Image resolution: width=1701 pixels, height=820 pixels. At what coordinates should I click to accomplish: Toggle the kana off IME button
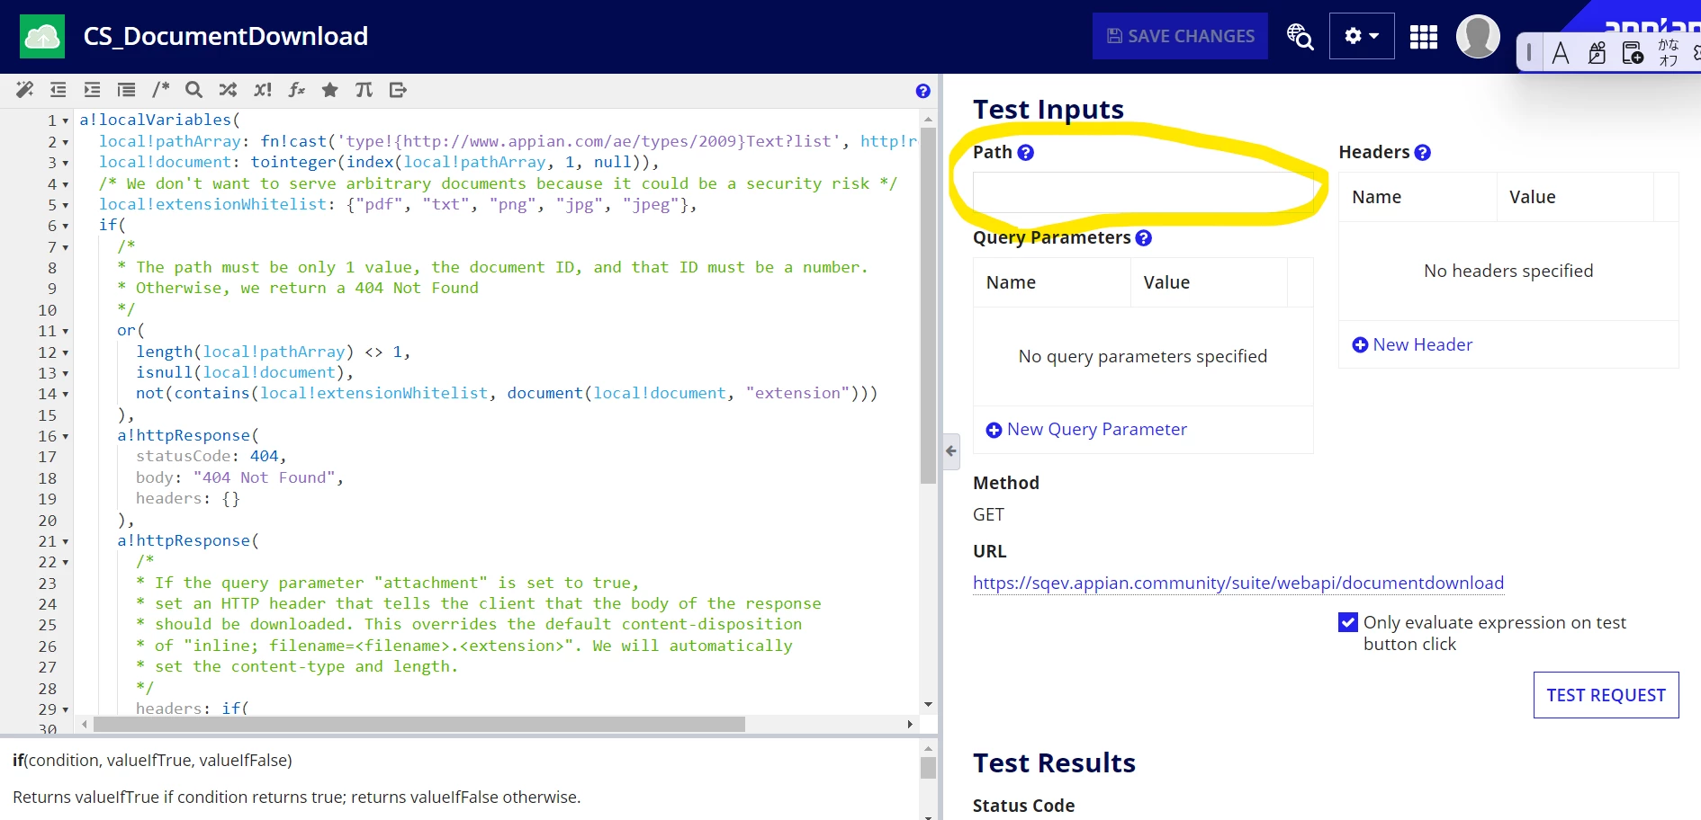(x=1669, y=52)
